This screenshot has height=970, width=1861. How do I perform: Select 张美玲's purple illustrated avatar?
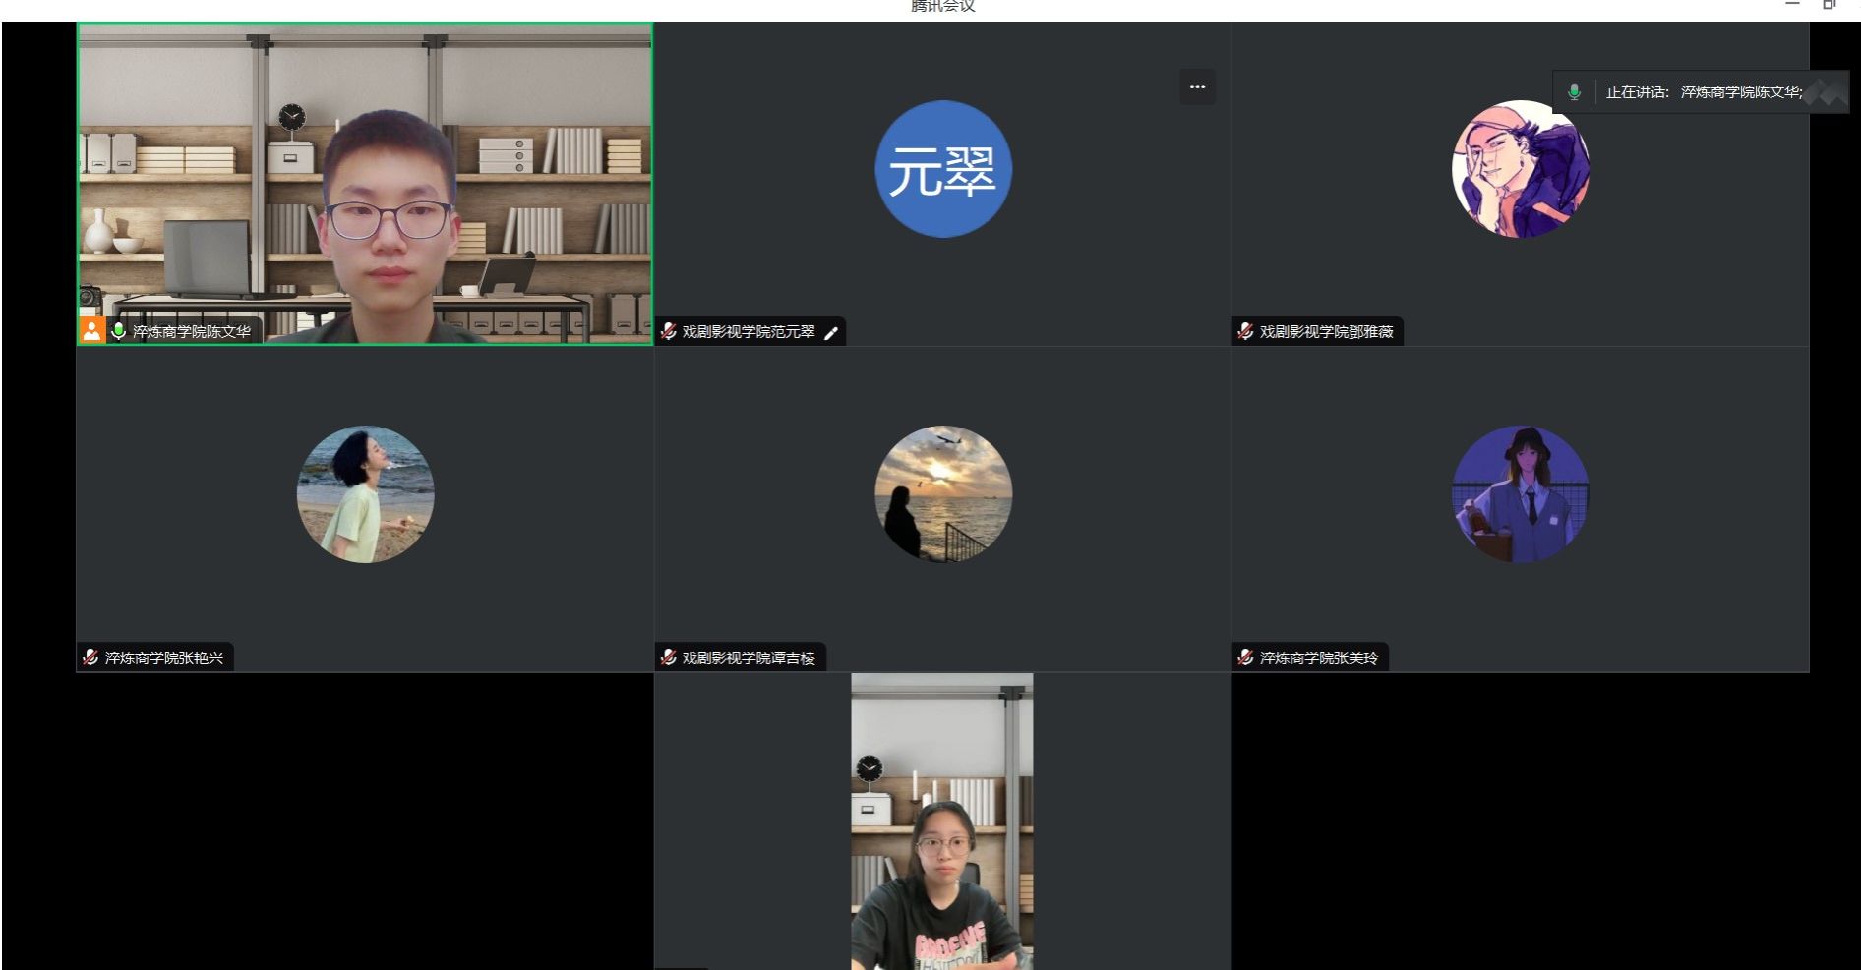(1520, 494)
